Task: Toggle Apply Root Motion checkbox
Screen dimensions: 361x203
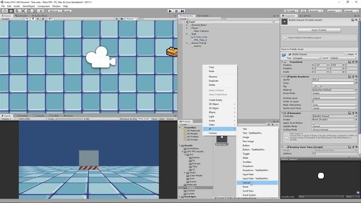Action: point(314,123)
